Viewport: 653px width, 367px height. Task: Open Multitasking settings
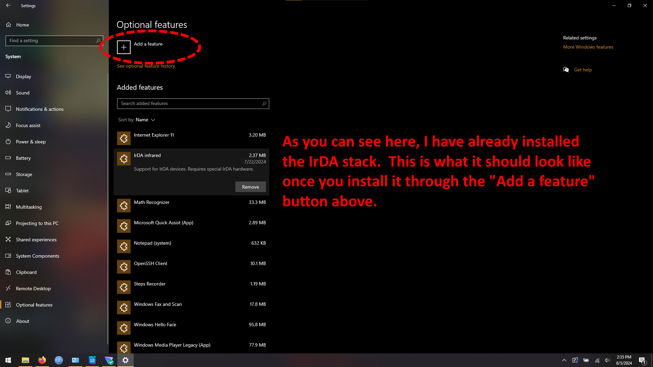(54, 207)
